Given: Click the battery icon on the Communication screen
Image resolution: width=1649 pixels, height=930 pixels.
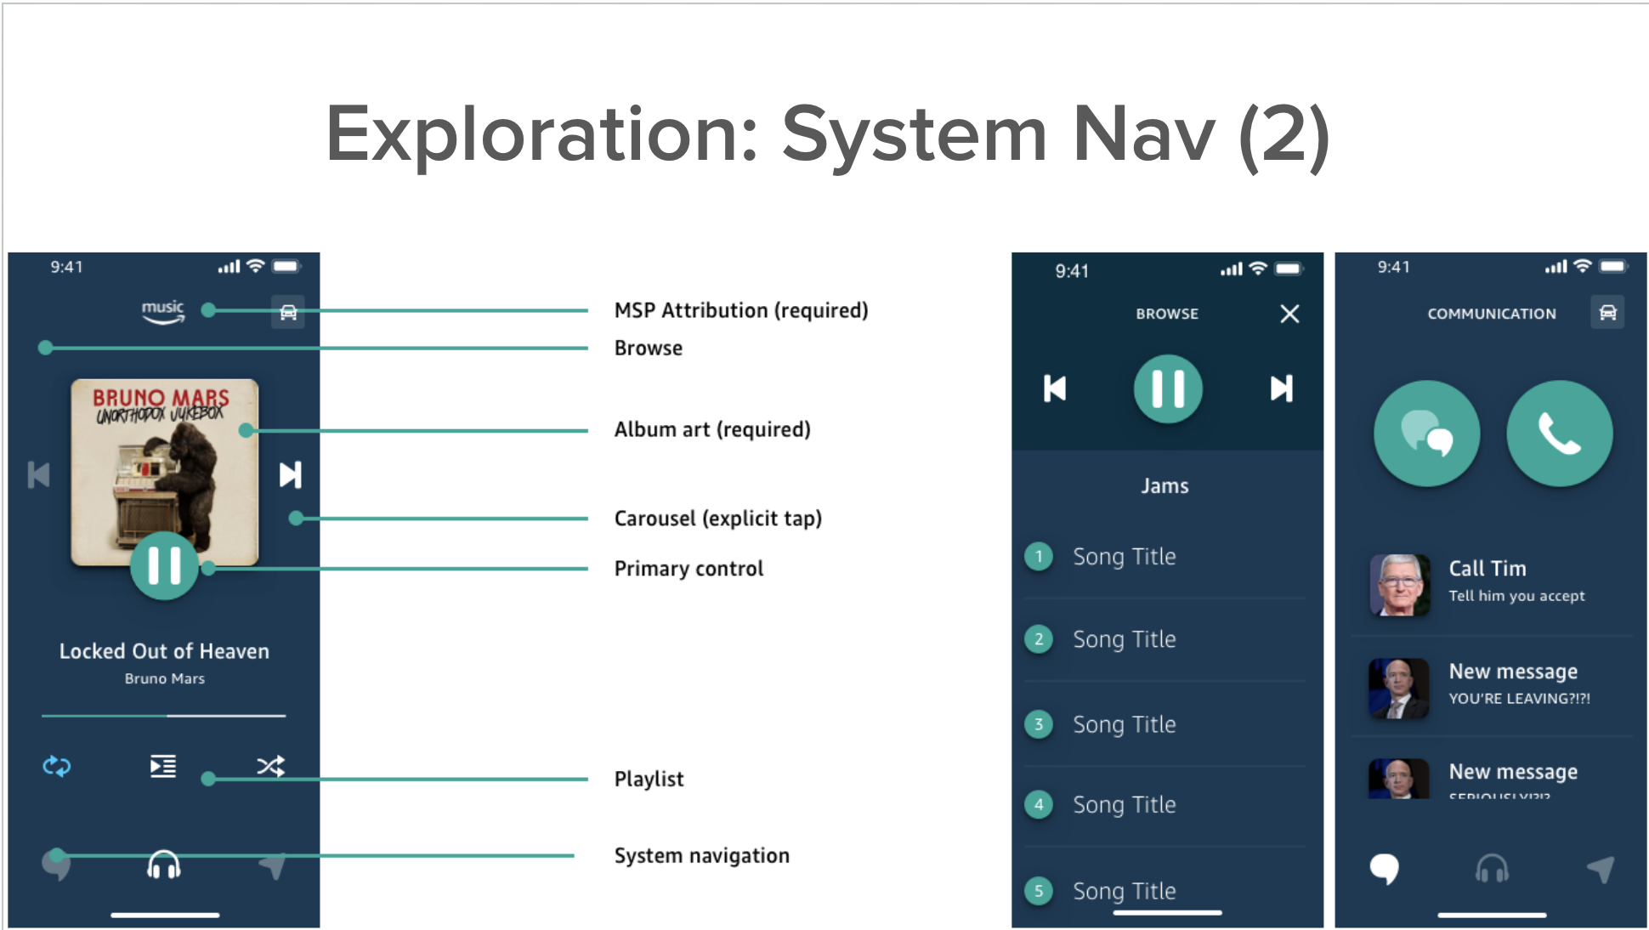Looking at the screenshot, I should tap(1612, 266).
